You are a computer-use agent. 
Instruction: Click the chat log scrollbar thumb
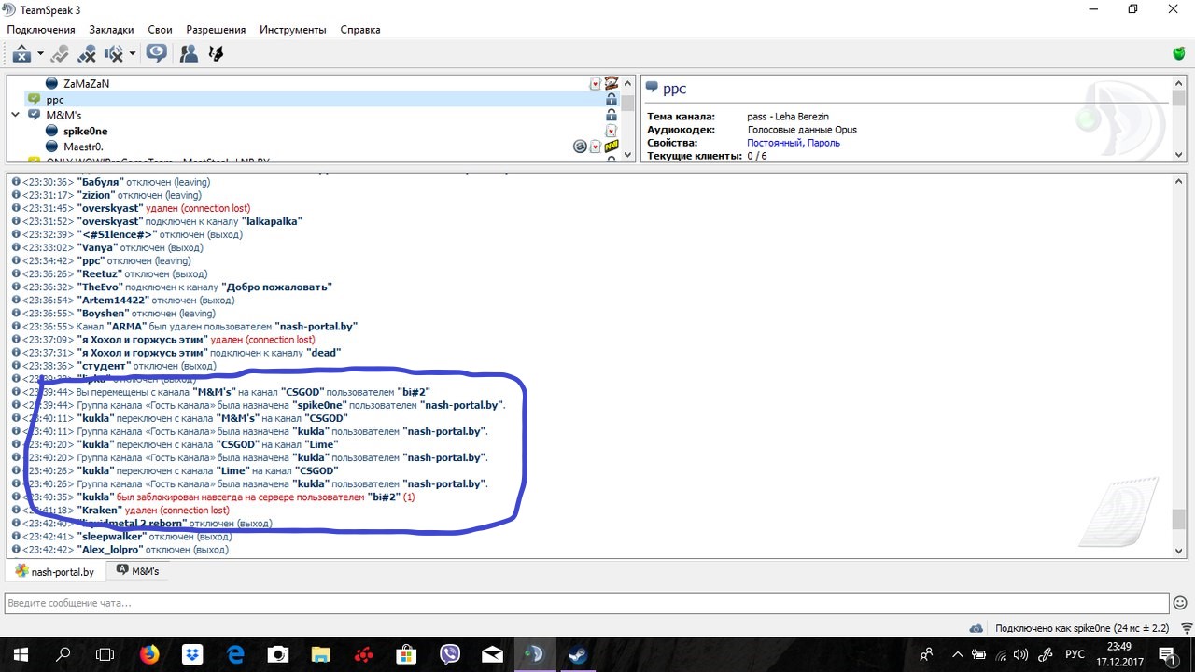click(1179, 519)
